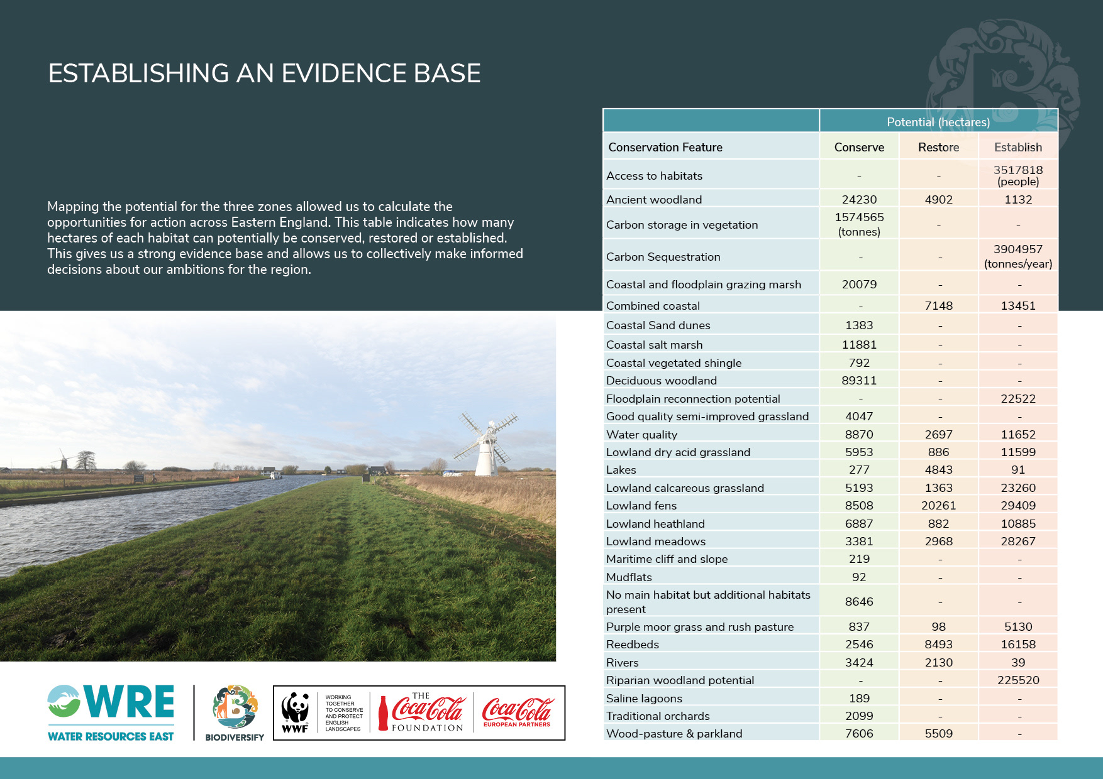
Task: Click the 'Lowland heathland' row label
Action: tap(655, 524)
